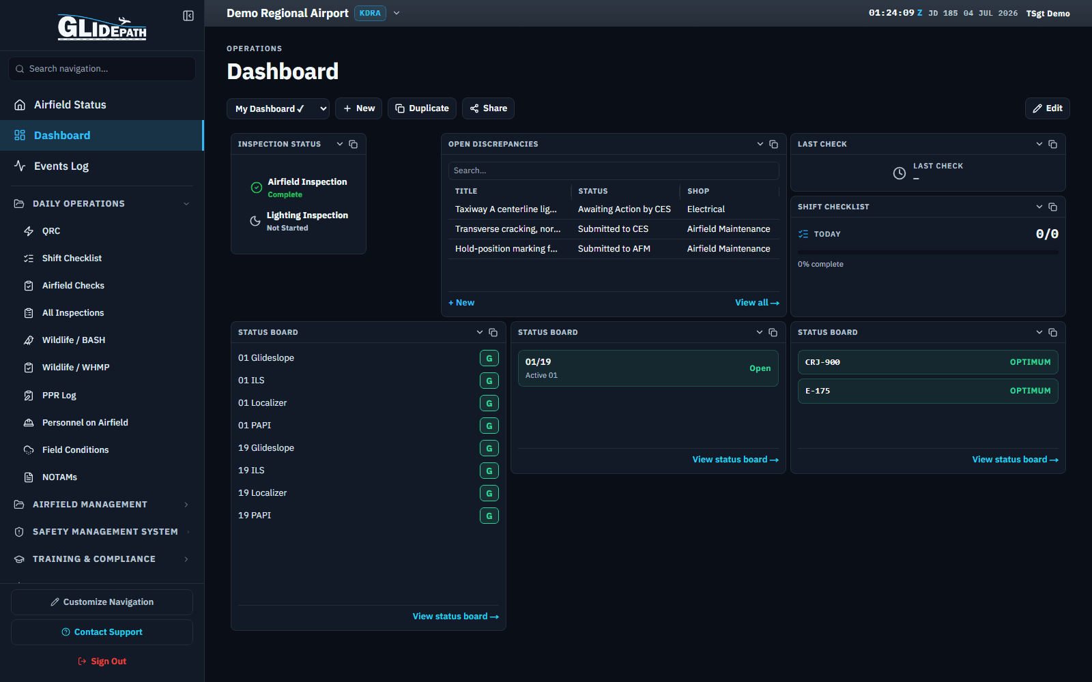Toggle 01 Localizer G status badge
The height and width of the screenshot is (682, 1092).
click(489, 403)
